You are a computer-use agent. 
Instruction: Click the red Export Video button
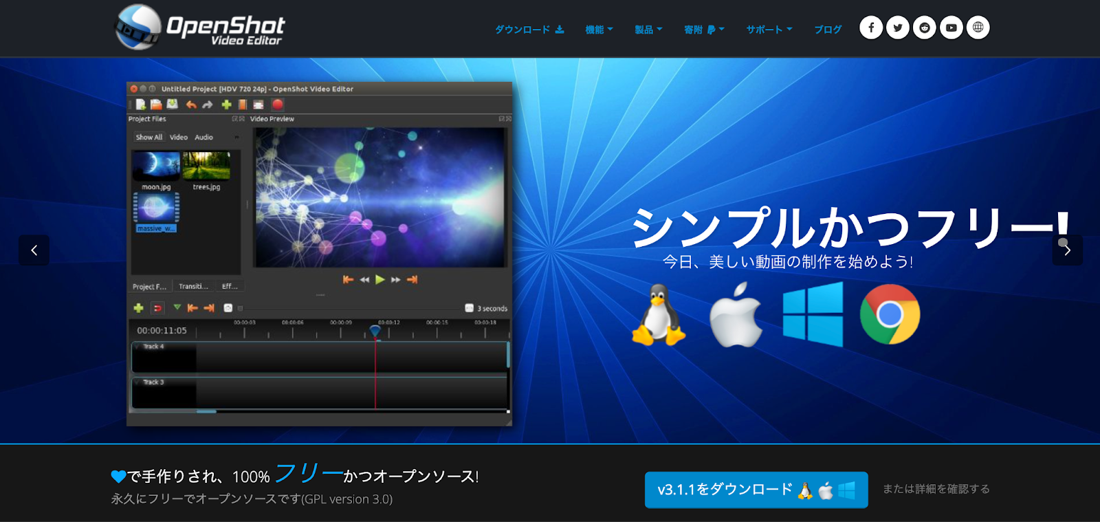[278, 105]
